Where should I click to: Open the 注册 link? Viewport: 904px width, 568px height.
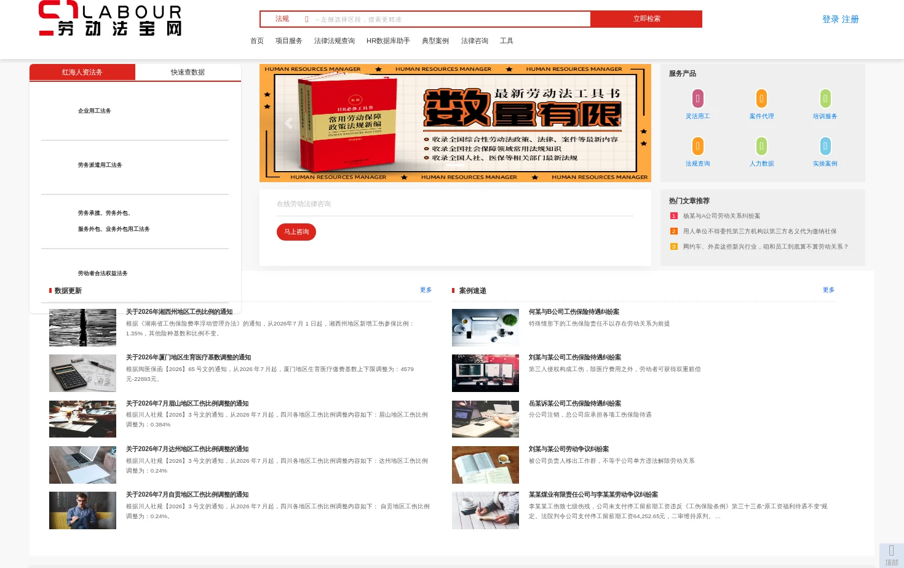pyautogui.click(x=850, y=19)
